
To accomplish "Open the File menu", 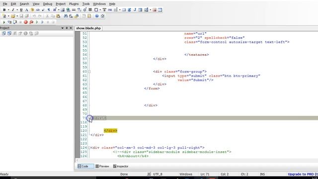I will (5, 4).
